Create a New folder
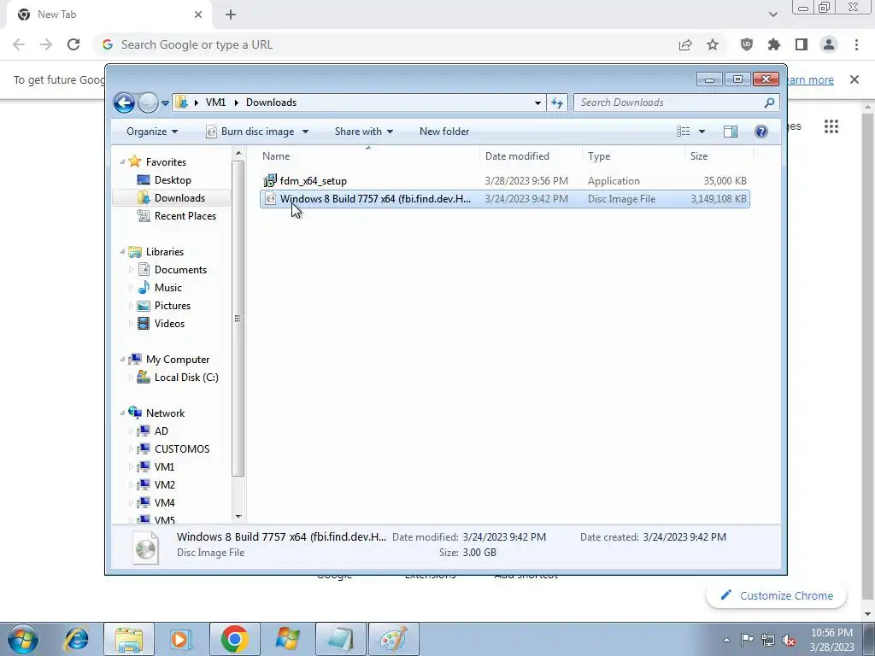 444,132
